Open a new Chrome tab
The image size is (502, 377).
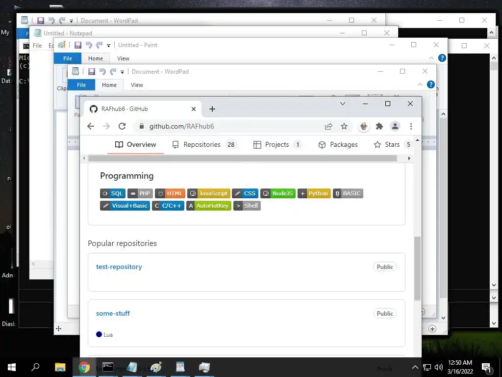[x=212, y=109]
